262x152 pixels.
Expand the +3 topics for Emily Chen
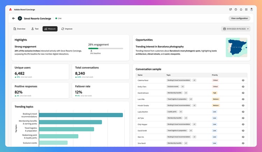click(182, 86)
